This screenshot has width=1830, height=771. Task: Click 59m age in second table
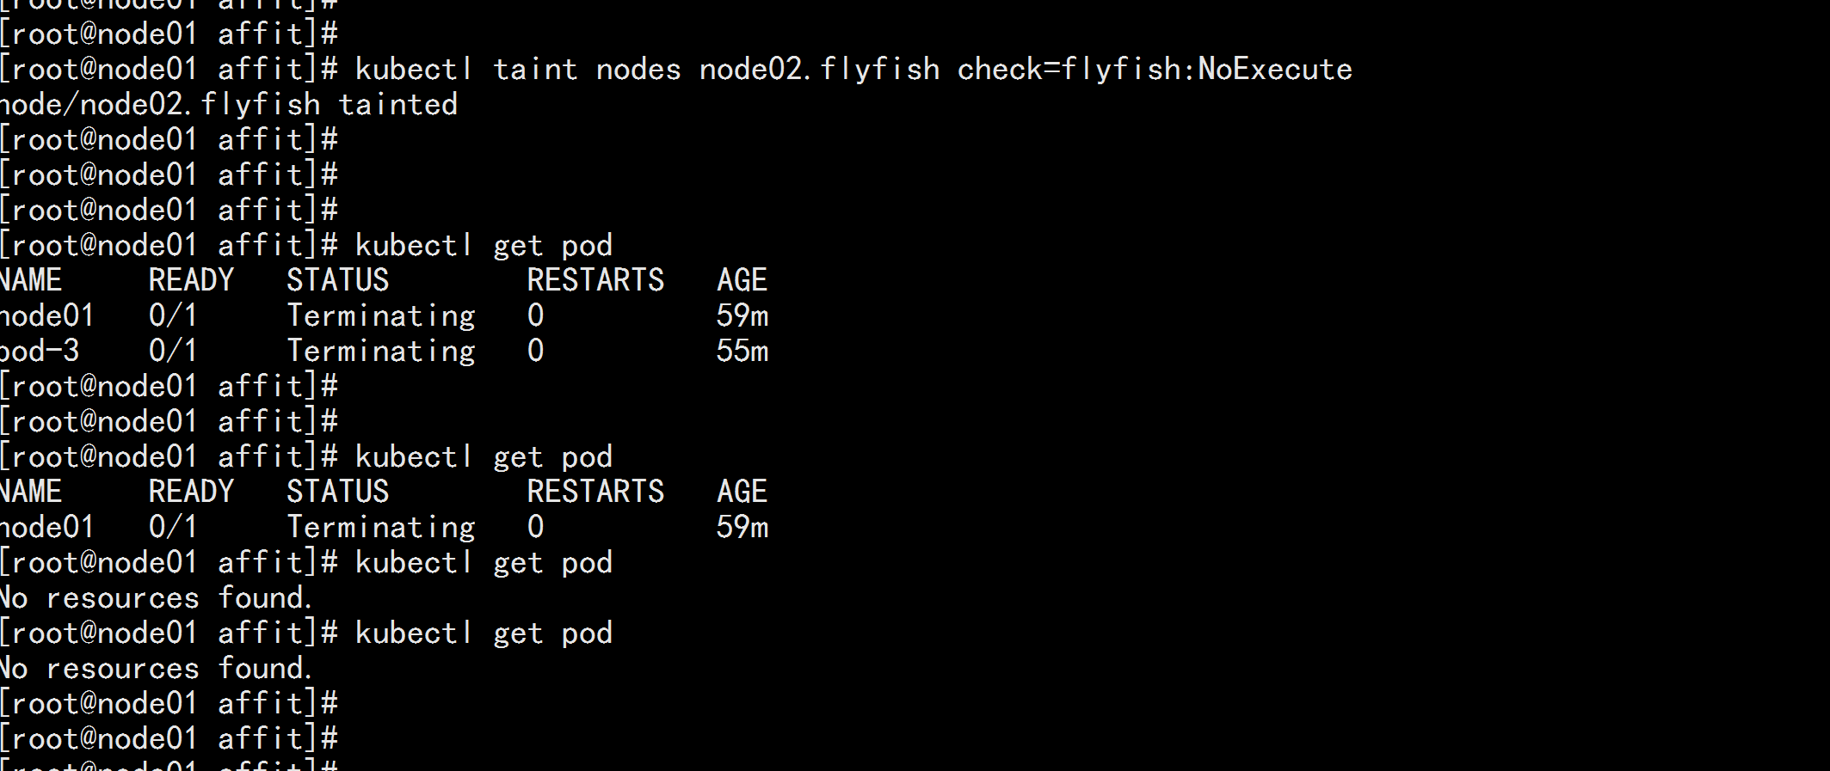(x=742, y=528)
